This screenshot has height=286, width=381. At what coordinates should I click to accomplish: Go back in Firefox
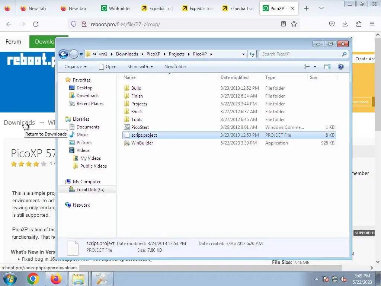coord(9,24)
